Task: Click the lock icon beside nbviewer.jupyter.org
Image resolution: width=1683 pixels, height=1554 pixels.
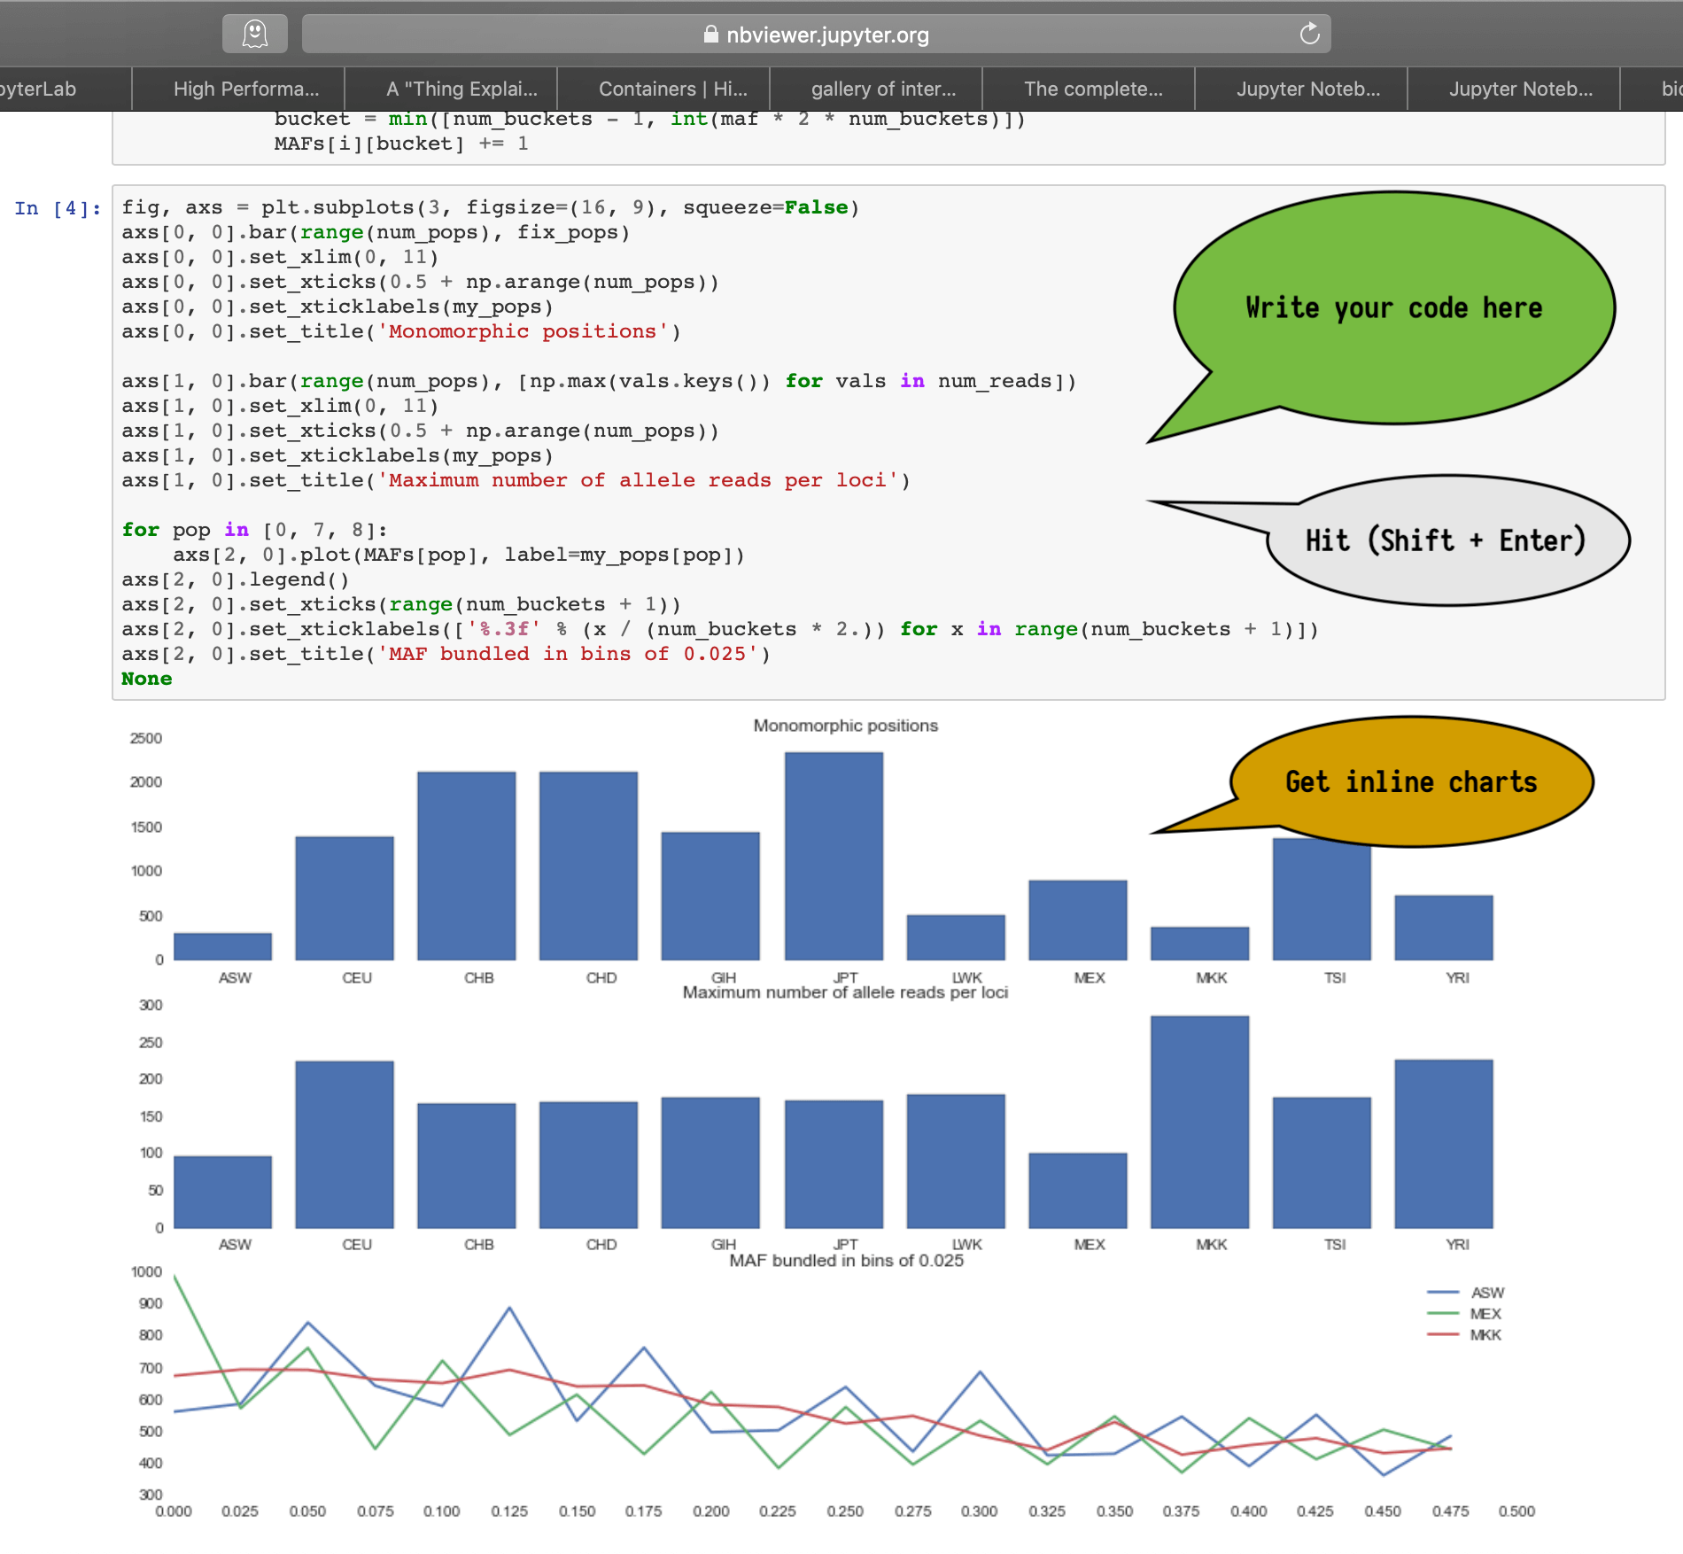Action: [x=710, y=35]
